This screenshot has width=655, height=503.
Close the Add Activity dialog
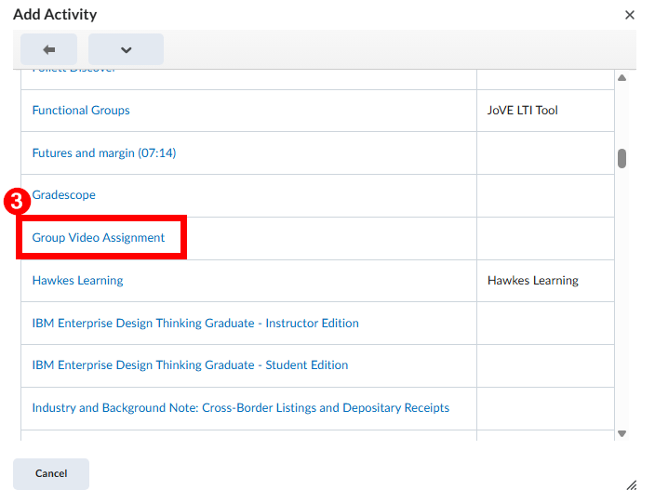click(x=630, y=15)
